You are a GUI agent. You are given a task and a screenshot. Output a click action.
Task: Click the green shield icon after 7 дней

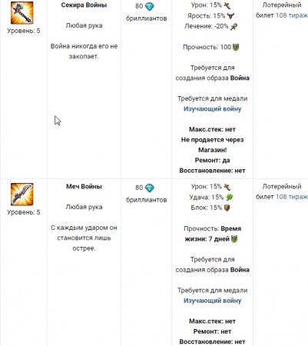click(x=234, y=239)
